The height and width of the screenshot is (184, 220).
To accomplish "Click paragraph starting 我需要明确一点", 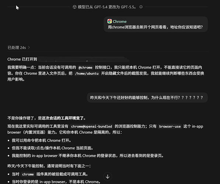I will tap(106, 74).
